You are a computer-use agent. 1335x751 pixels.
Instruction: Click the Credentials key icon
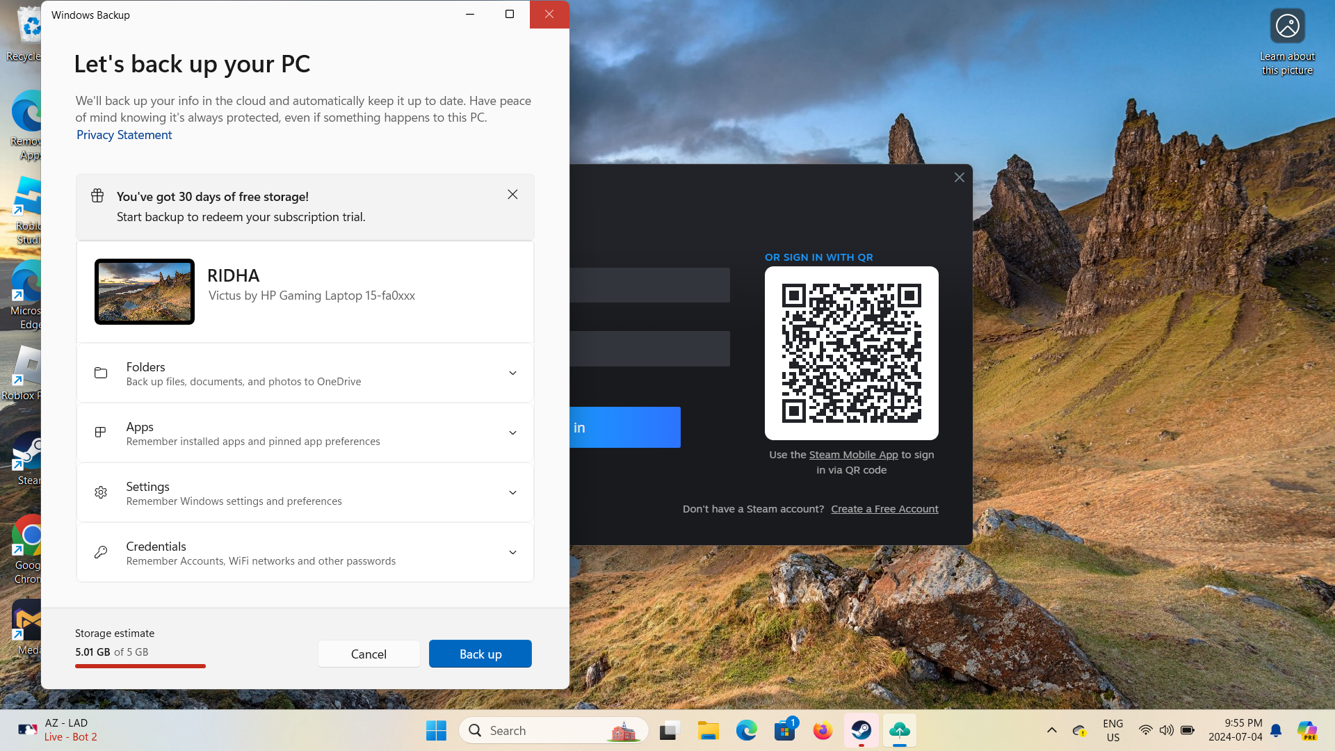[x=101, y=552]
